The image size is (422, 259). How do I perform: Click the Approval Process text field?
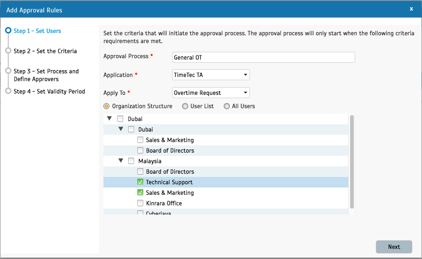click(x=263, y=57)
